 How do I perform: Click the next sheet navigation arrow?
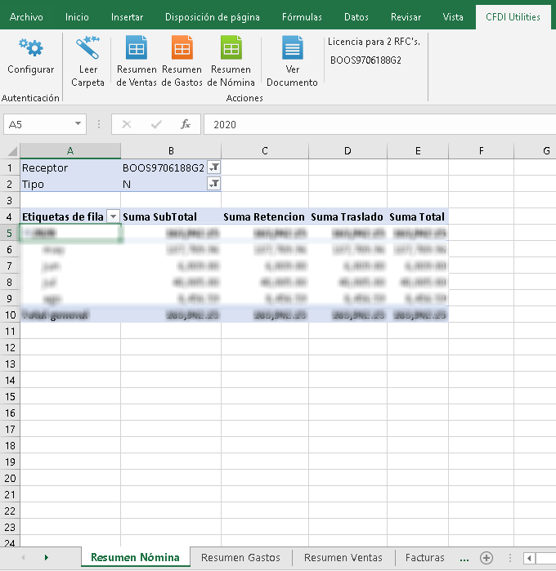(x=46, y=557)
